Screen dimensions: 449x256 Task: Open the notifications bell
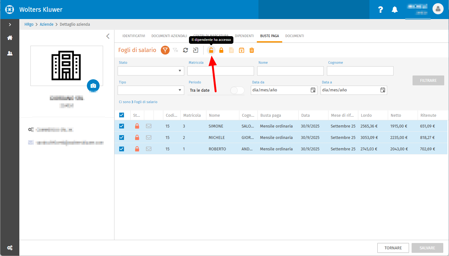(395, 10)
